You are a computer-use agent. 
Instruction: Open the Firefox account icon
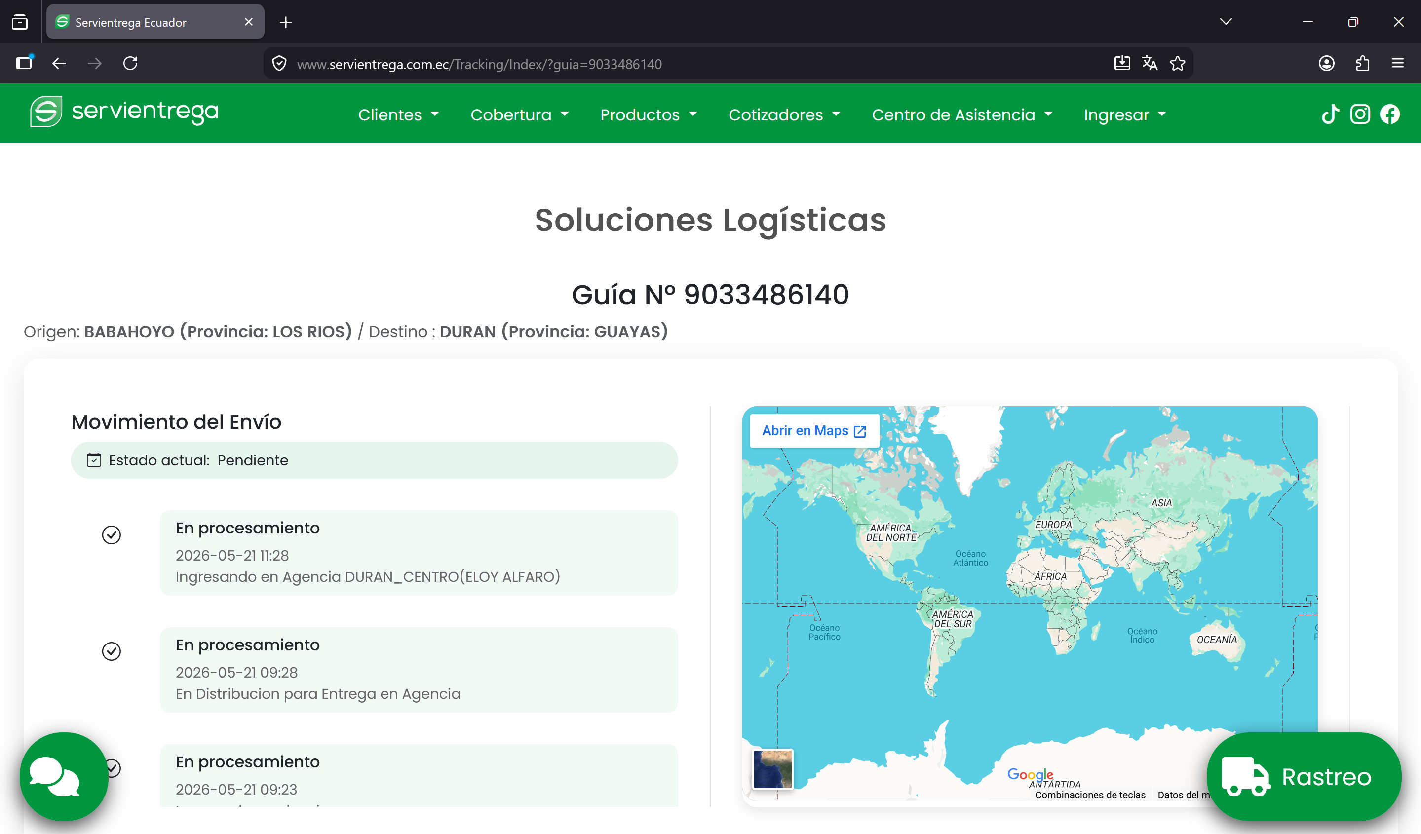coord(1326,63)
